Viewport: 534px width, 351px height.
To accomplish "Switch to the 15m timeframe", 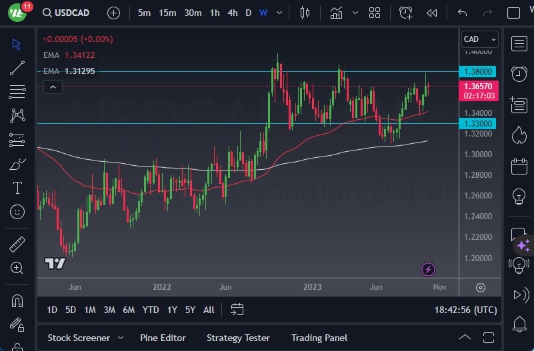I will (167, 13).
